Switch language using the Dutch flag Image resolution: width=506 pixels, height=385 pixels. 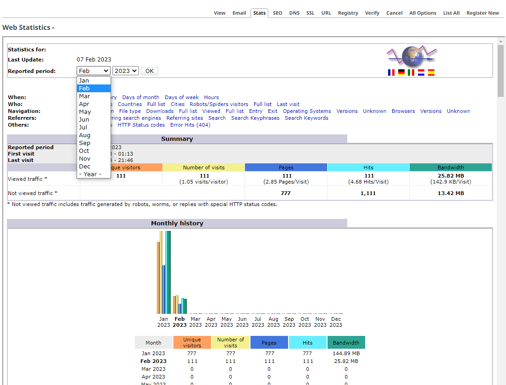coord(421,73)
